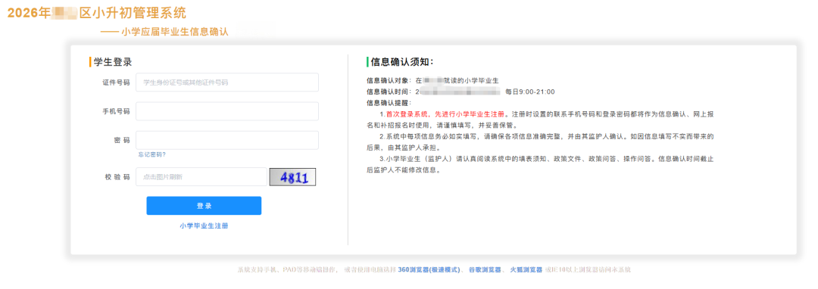The image size is (818, 289).
Task: Click the 每日9:00-21:00 time text
Action: click(529, 92)
